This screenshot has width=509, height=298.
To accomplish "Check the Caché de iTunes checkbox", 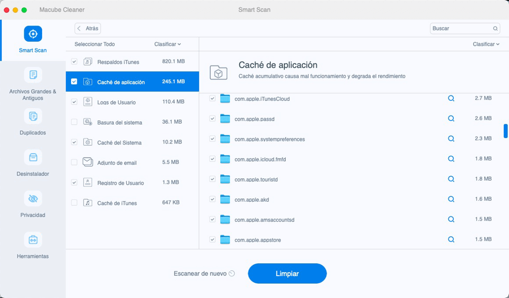I will pyautogui.click(x=75, y=203).
